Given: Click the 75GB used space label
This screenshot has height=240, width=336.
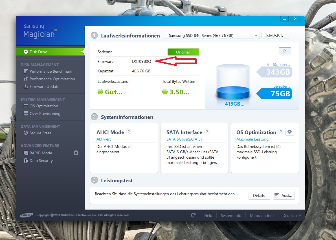Looking at the screenshot, I should pos(274,94).
